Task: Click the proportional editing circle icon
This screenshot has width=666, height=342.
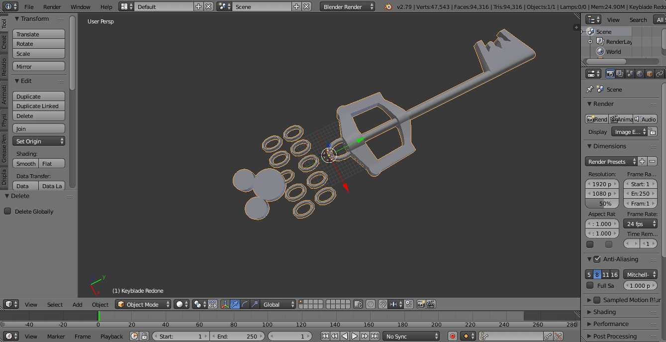Action: pyautogui.click(x=371, y=304)
